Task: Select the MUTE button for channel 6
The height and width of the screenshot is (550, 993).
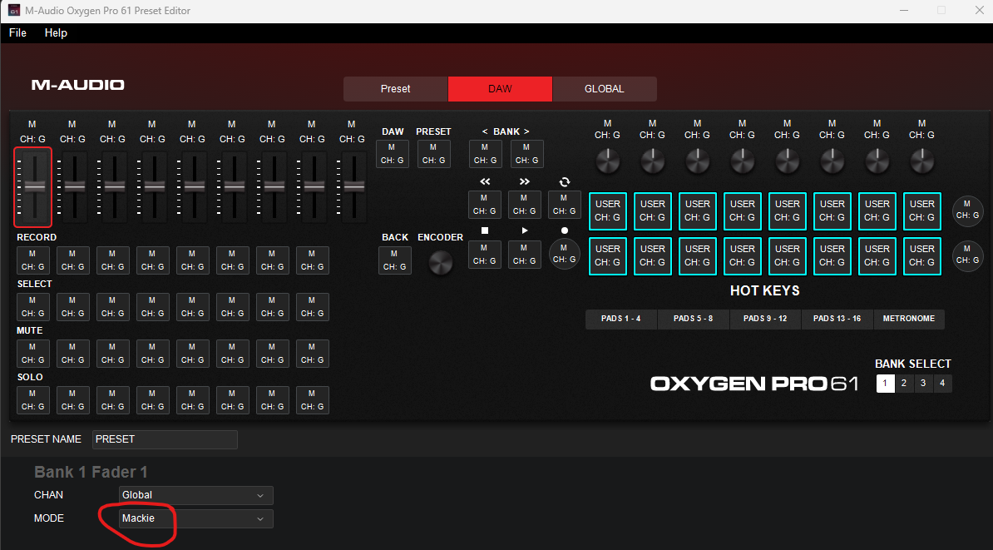Action: click(x=232, y=354)
